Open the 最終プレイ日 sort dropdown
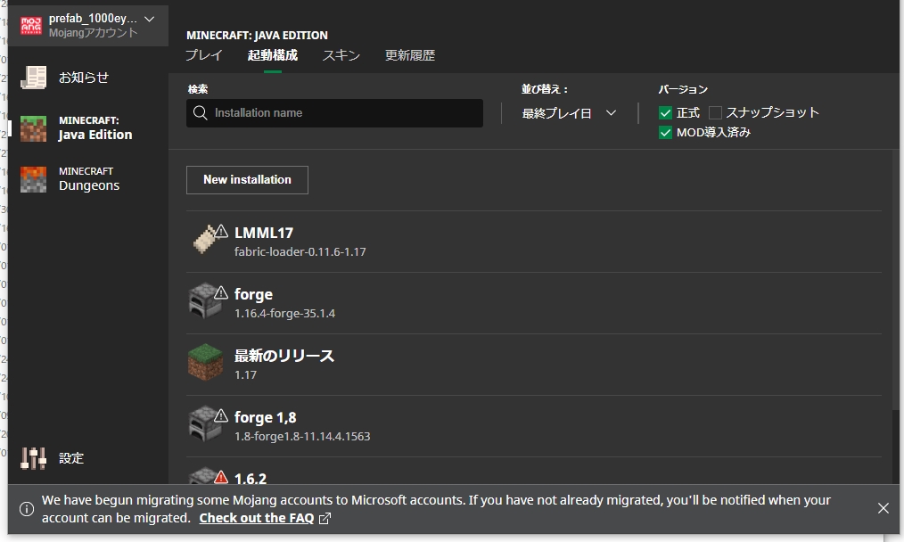Viewport: 904px width, 542px height. (568, 113)
